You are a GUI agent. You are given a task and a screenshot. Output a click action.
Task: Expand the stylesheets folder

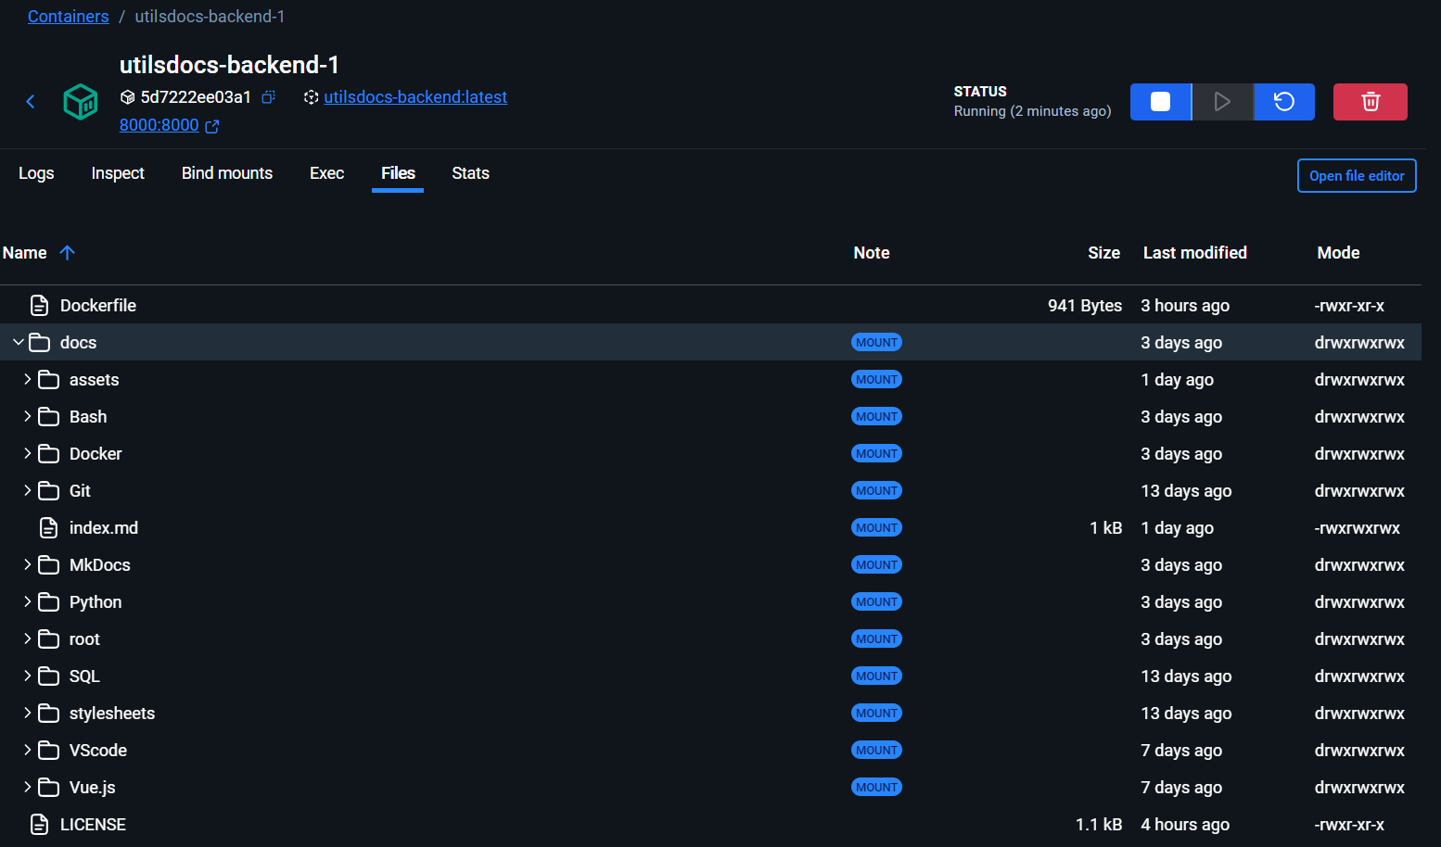point(28,713)
